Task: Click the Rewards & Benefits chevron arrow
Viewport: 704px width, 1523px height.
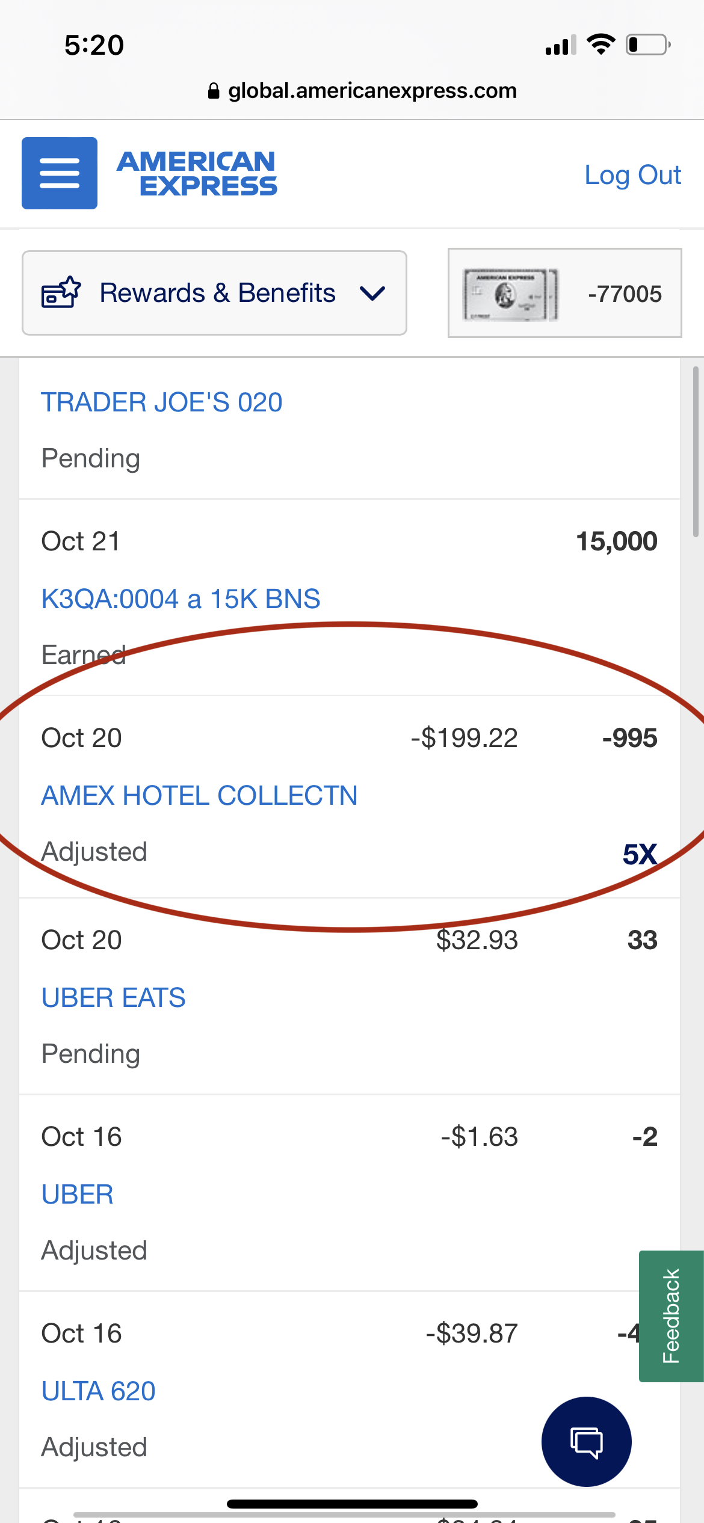Action: [x=372, y=294]
